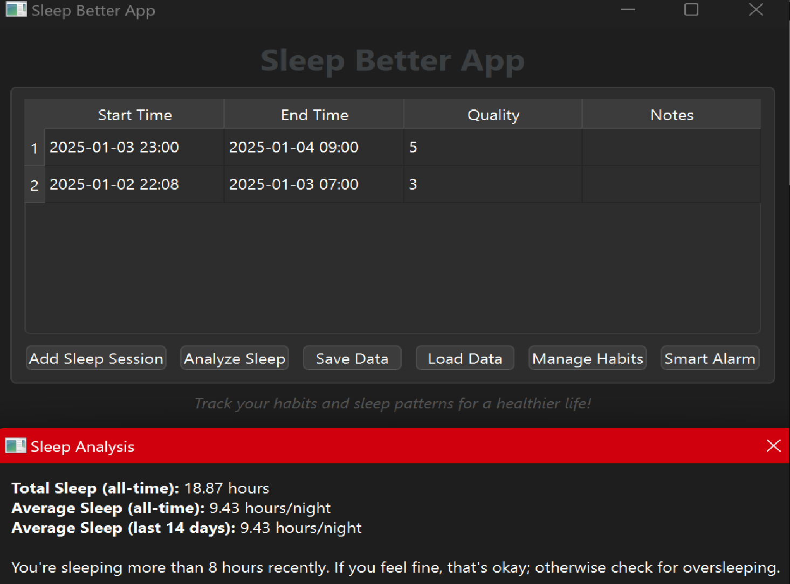Click the oversleeping advice message text

pos(396,568)
